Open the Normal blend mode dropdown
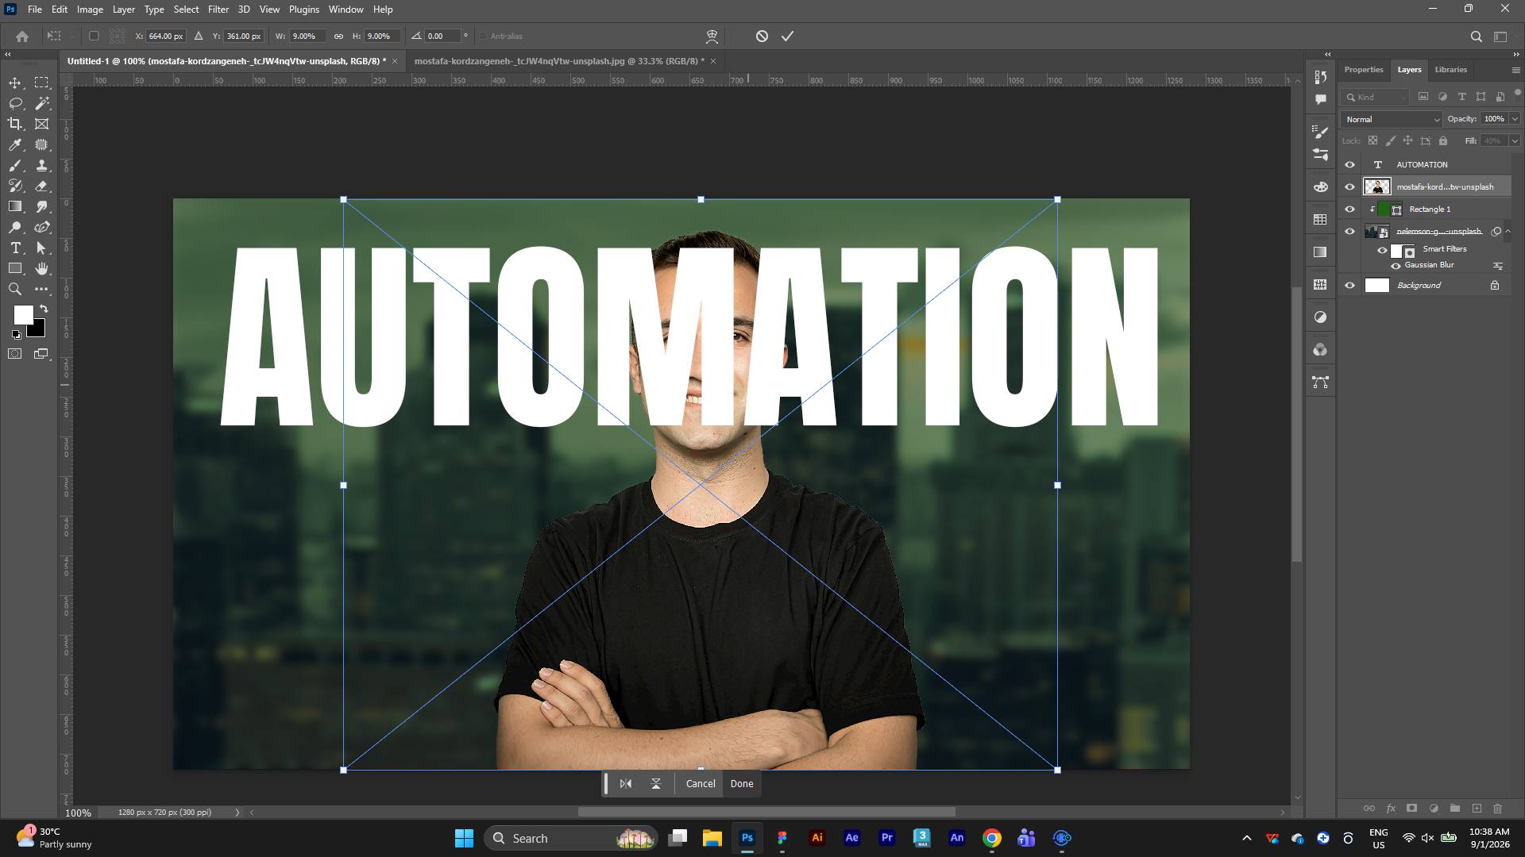The height and width of the screenshot is (857, 1525). coord(1392,119)
